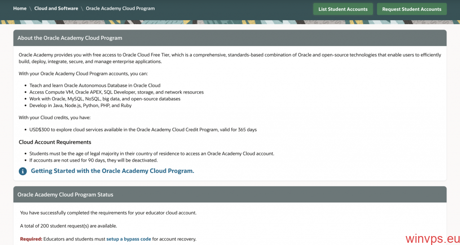Select the Teach and learn Oracle Autonomous Database bullet

tap(95, 86)
